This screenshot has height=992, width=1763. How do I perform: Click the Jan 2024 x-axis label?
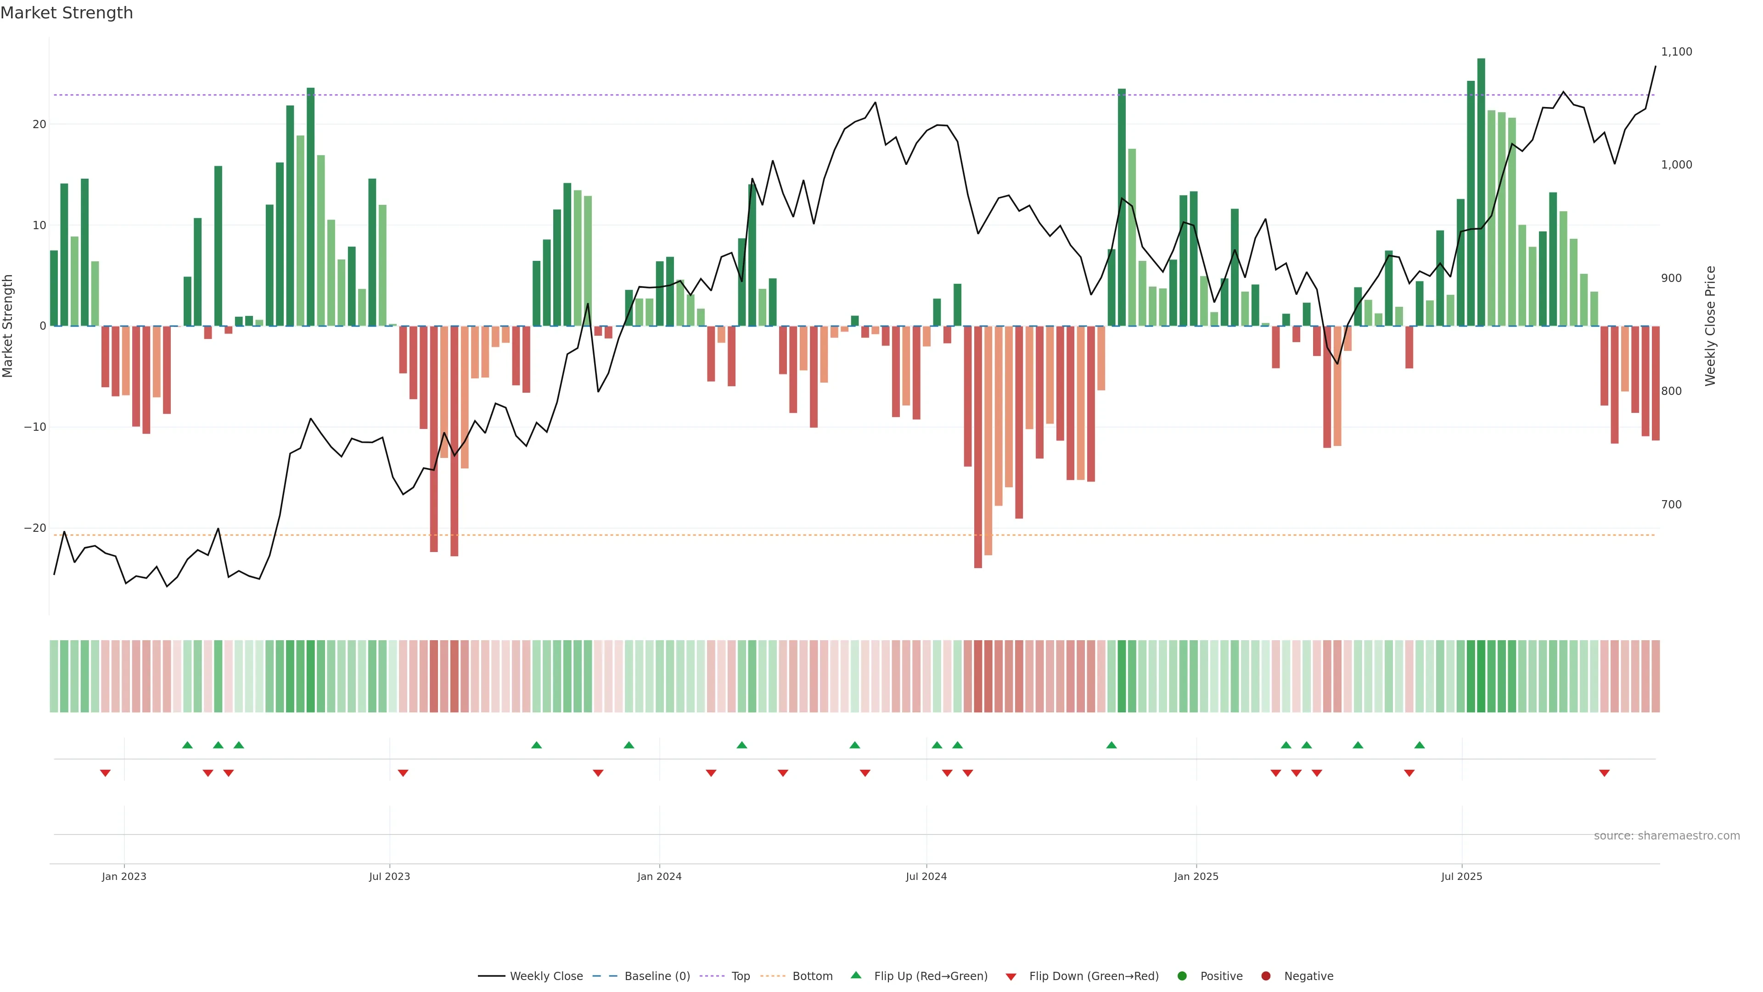659,876
